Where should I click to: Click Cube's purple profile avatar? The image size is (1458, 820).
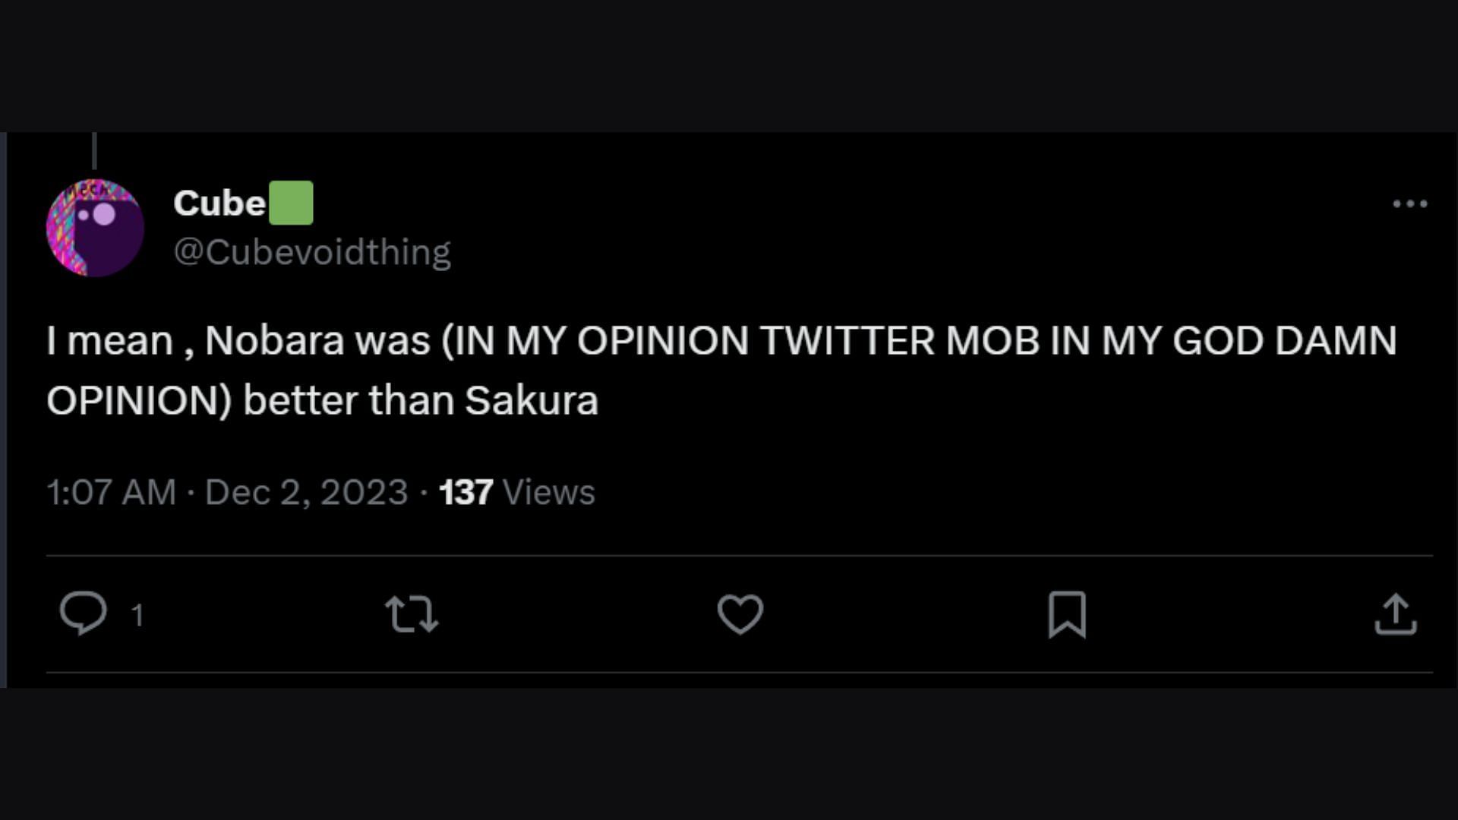coord(95,228)
